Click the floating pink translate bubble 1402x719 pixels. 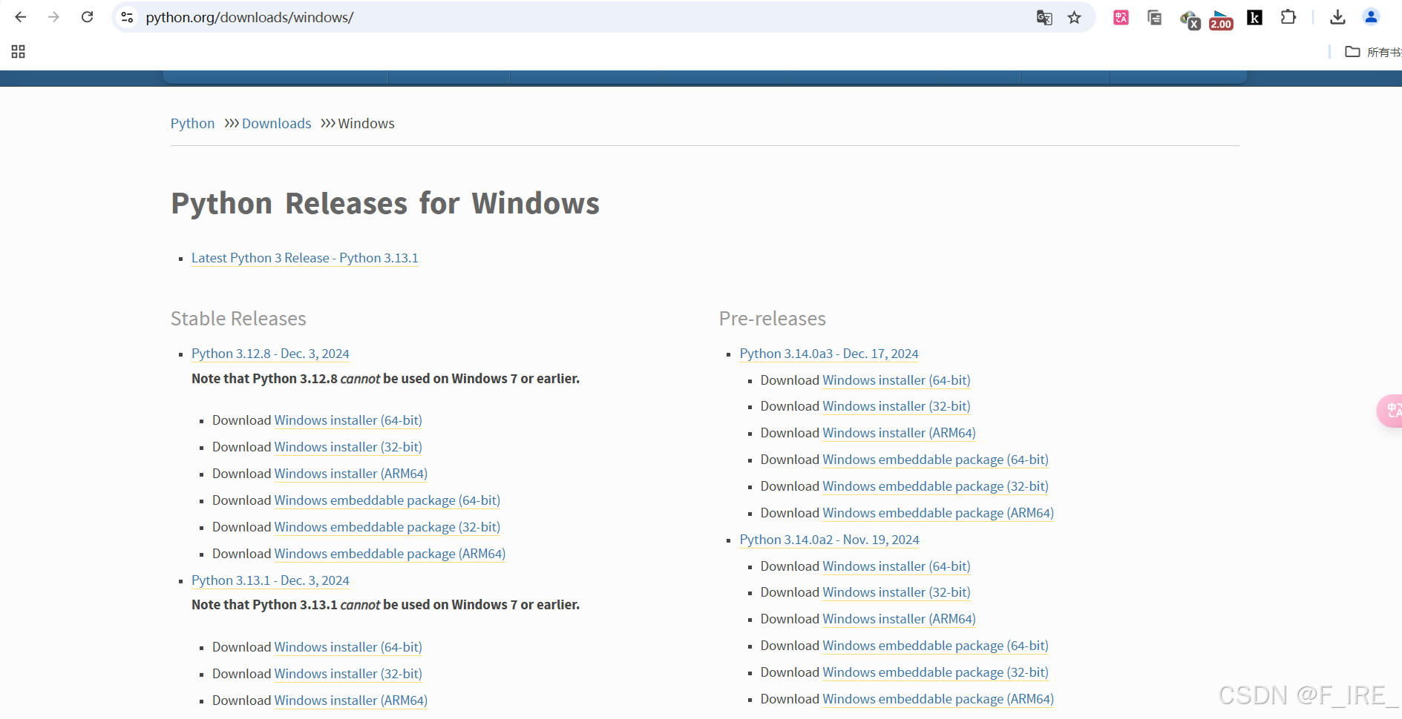[1389, 411]
